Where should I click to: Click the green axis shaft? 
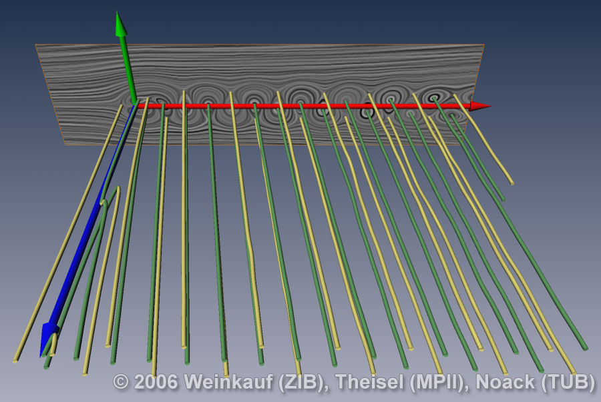(128, 67)
